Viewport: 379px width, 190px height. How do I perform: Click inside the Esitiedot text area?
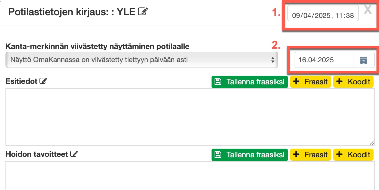coord(189,117)
